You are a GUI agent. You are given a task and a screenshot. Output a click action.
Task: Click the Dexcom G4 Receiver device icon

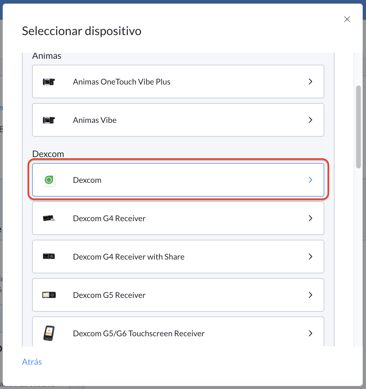click(x=49, y=218)
